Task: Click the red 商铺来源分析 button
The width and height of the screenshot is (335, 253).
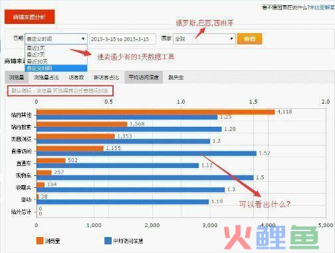Action: click(29, 17)
